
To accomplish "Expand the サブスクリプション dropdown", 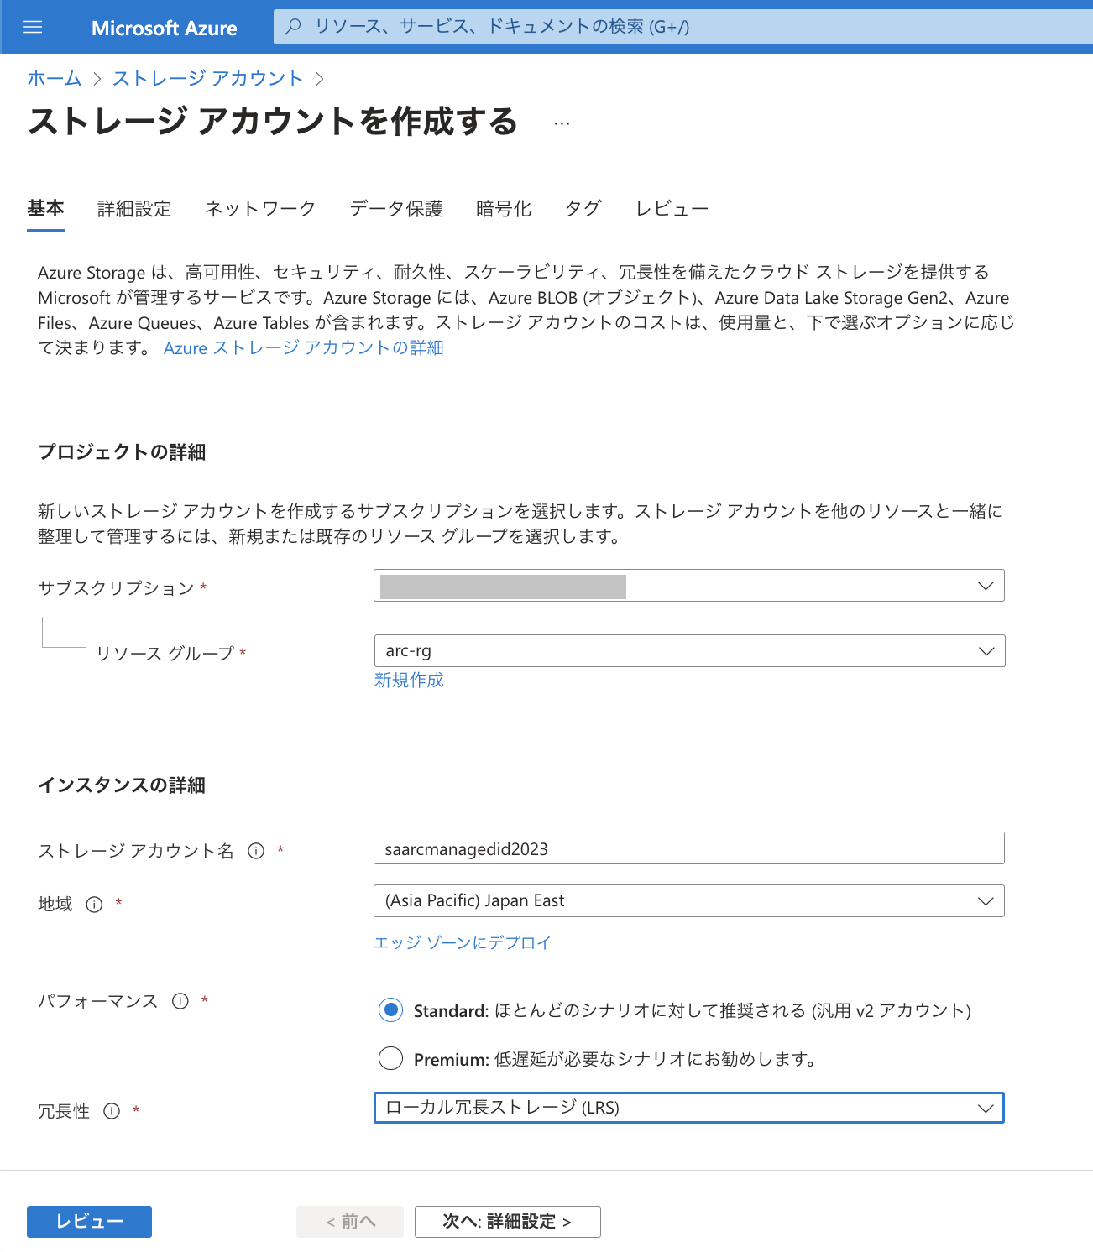I will pos(689,586).
